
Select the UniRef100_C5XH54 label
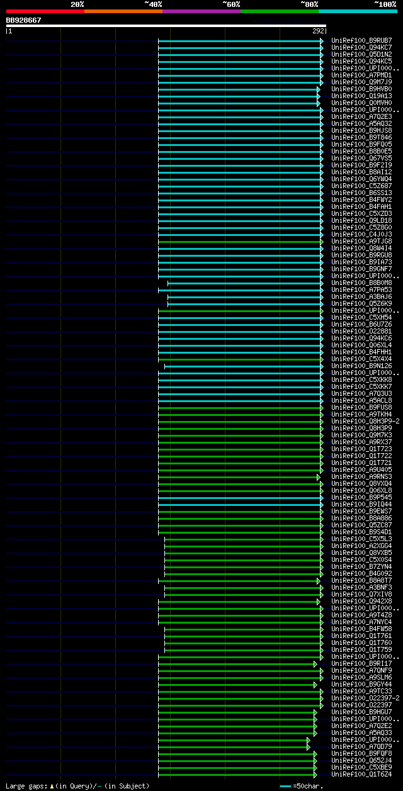pos(361,317)
